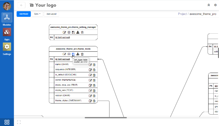This screenshot has height=126, width=219.
Task: Expand the Sync dropdown
Action: pos(37,14)
